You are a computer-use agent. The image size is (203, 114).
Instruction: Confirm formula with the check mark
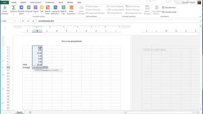[28, 21]
